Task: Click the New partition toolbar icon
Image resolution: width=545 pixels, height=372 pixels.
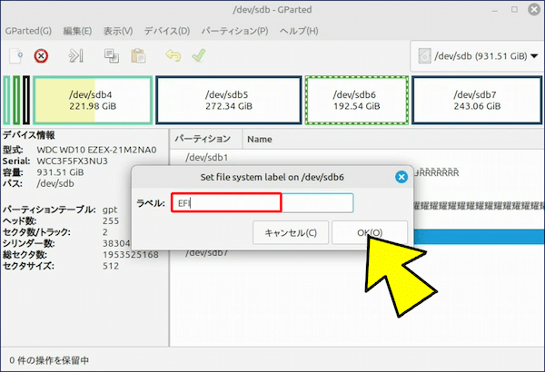Action: click(15, 56)
